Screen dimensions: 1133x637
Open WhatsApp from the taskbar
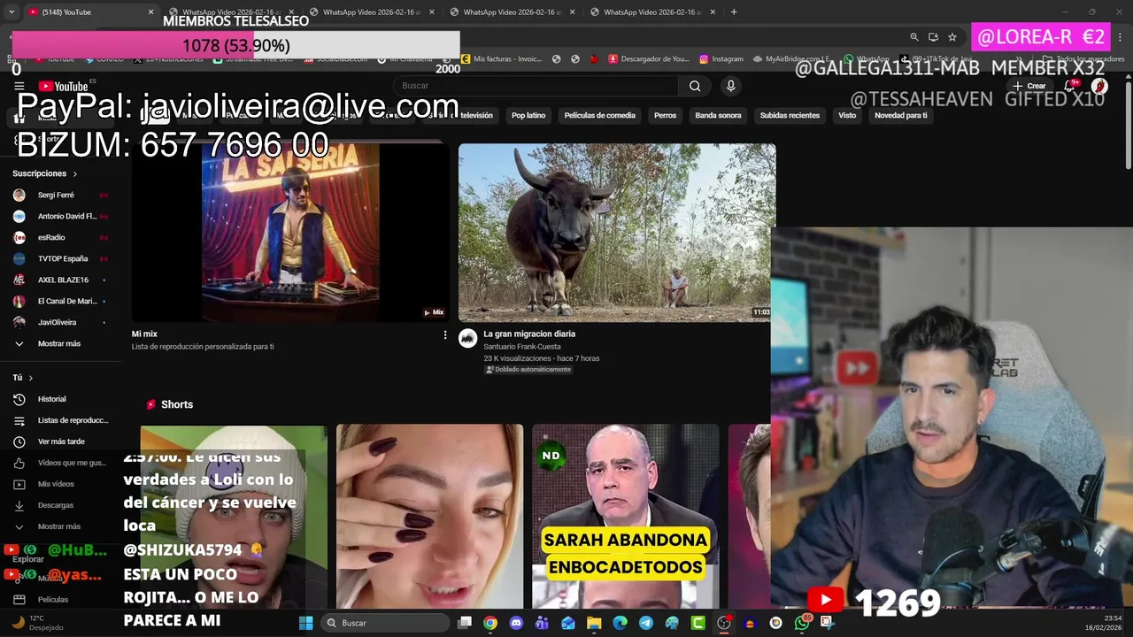802,623
